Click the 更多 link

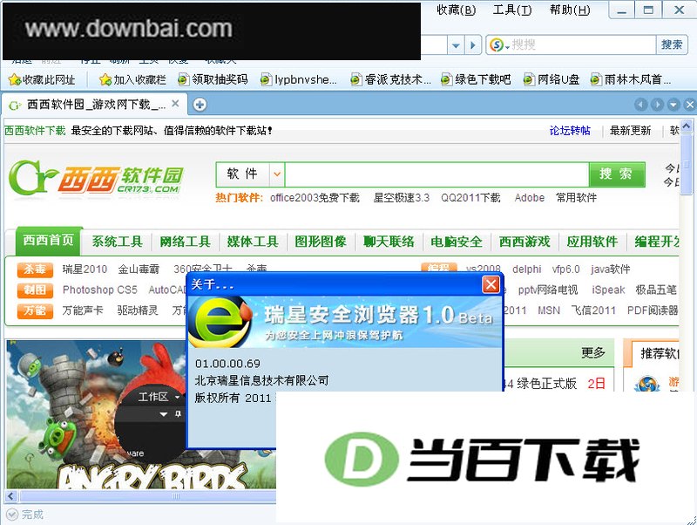[593, 353]
